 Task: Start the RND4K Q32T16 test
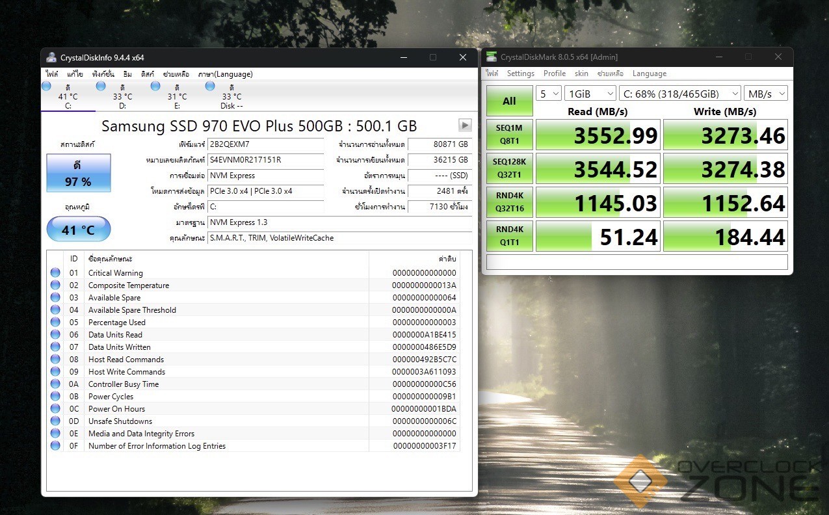[509, 202]
